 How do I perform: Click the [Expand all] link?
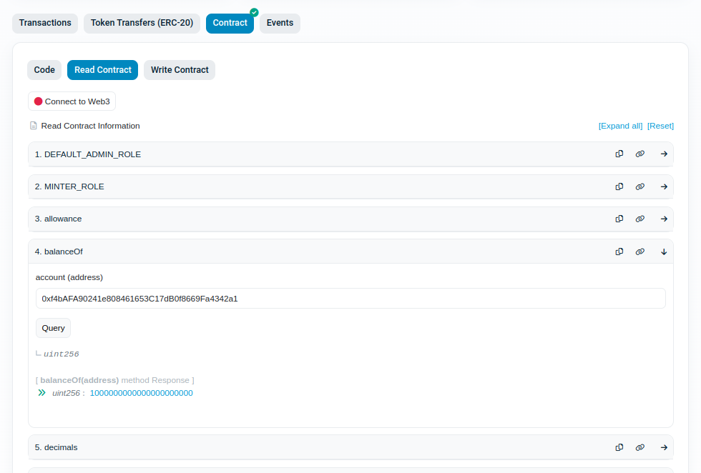tap(620, 126)
